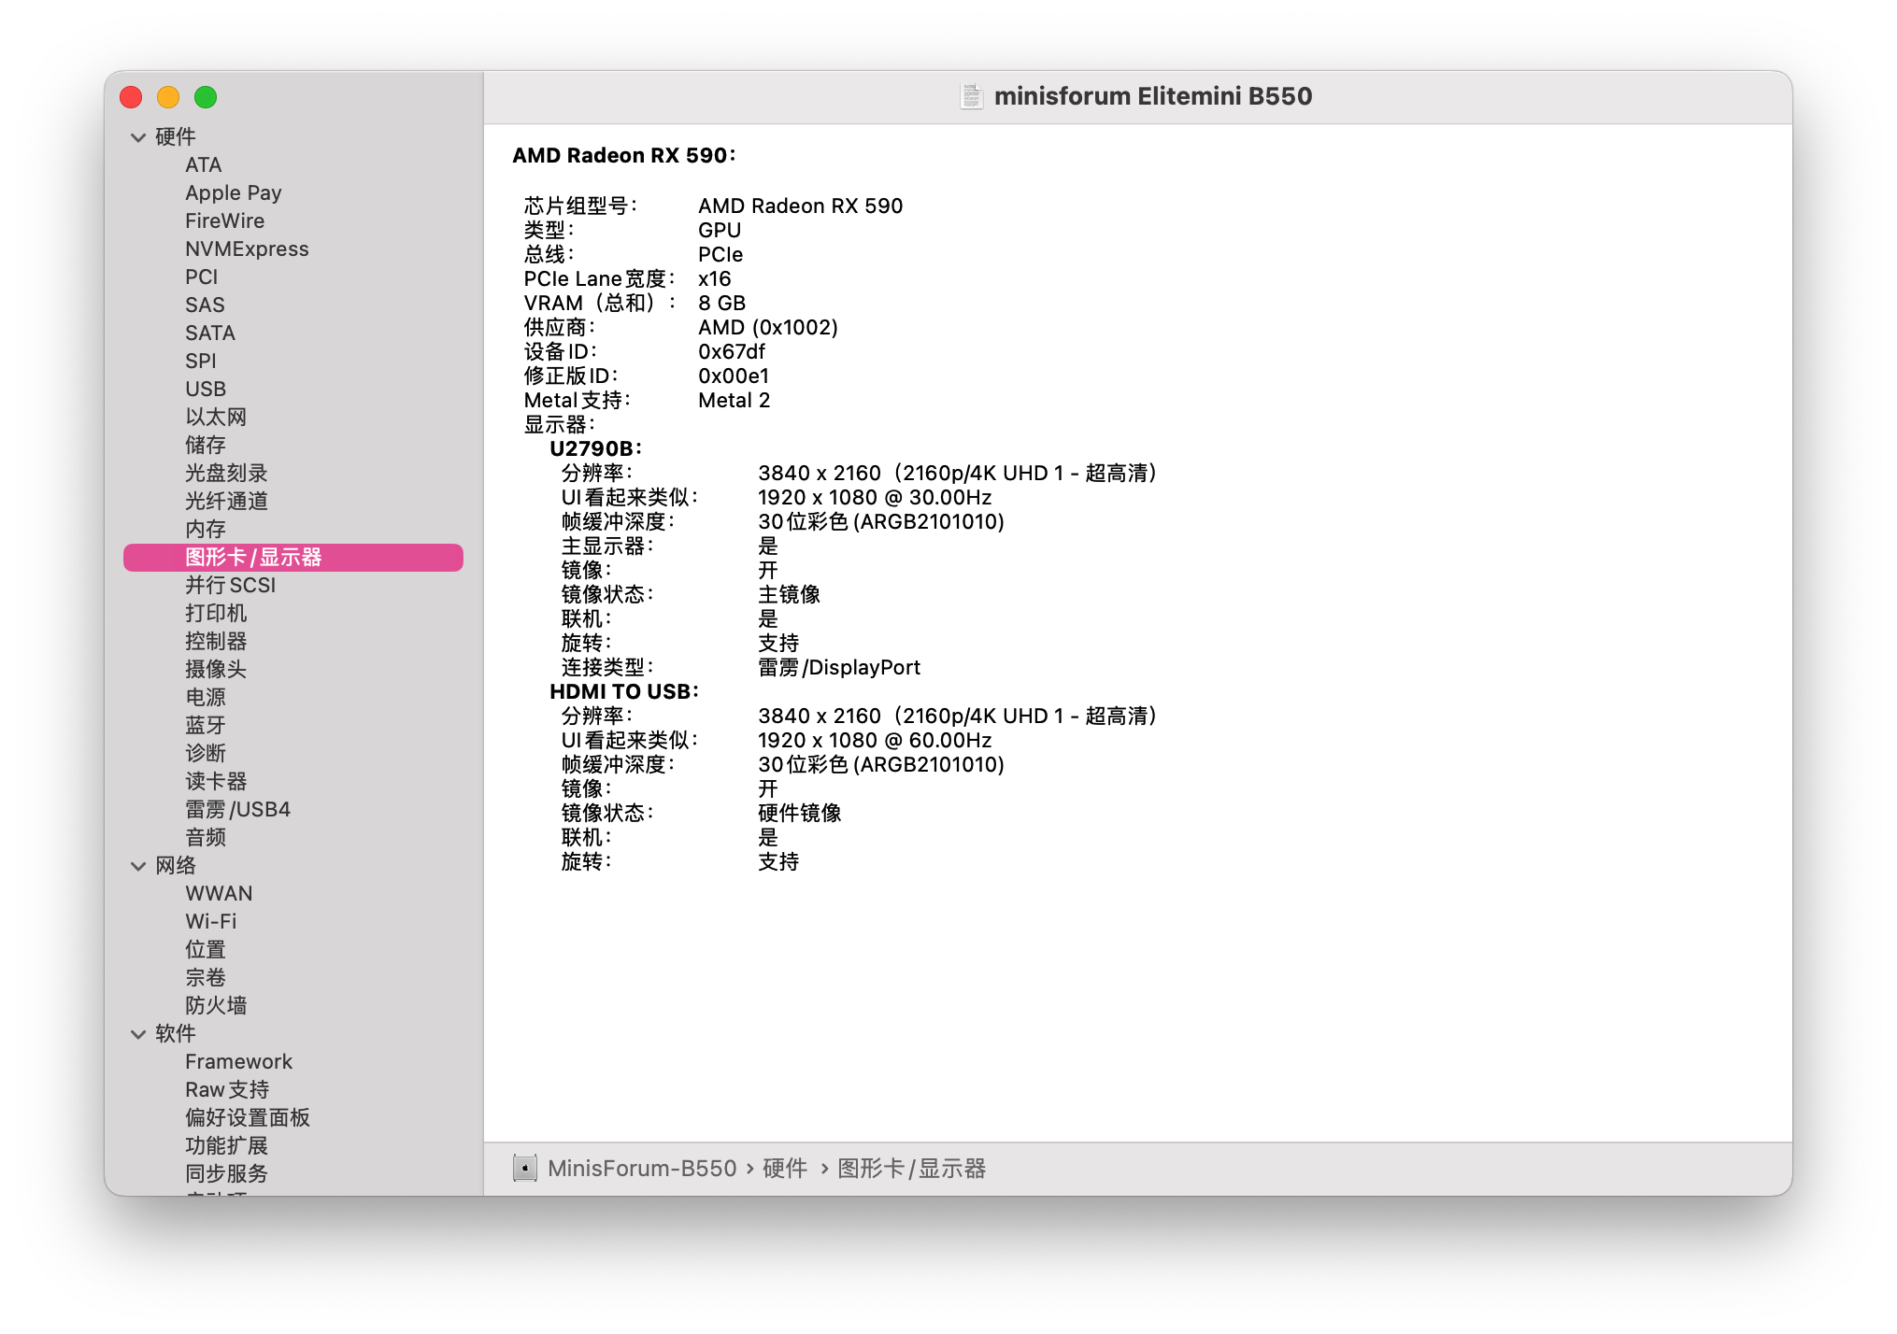Open the USB hardware entry
This screenshot has height=1334, width=1897.
[x=206, y=390]
